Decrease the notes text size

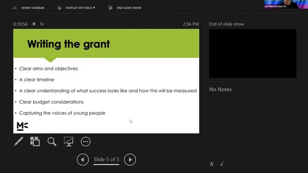tap(222, 164)
